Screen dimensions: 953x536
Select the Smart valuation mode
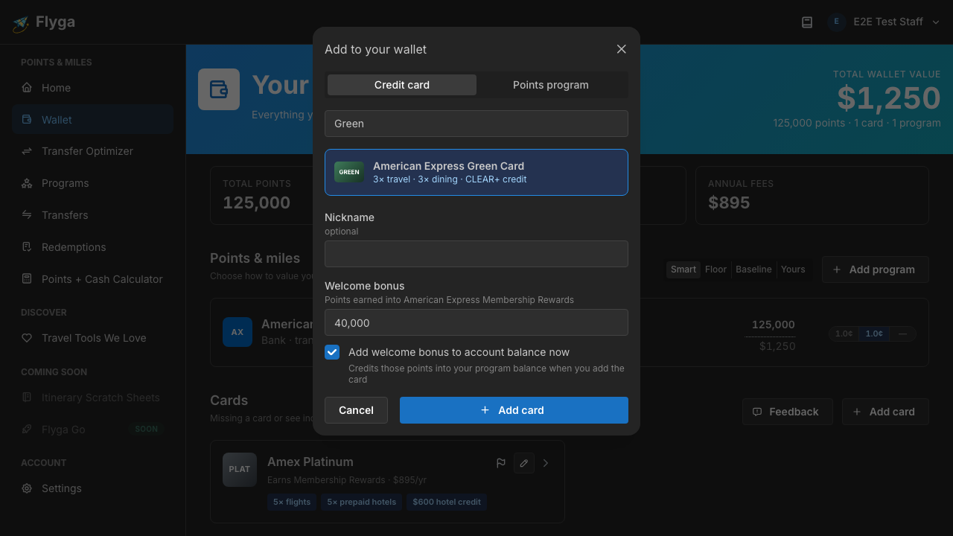pos(683,269)
